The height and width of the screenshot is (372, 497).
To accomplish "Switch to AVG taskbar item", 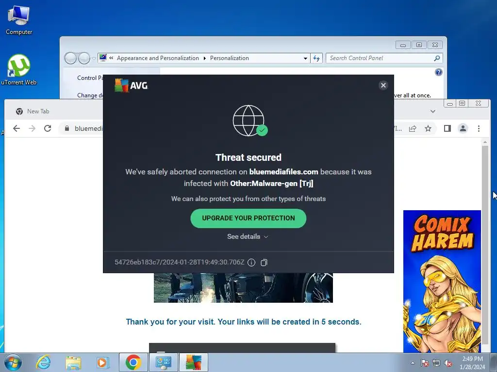I will click(x=194, y=362).
